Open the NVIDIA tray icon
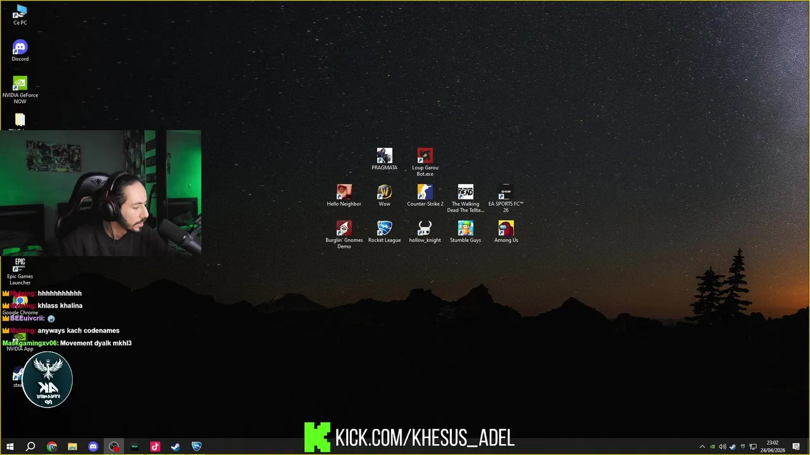The height and width of the screenshot is (455, 810). pos(713,447)
